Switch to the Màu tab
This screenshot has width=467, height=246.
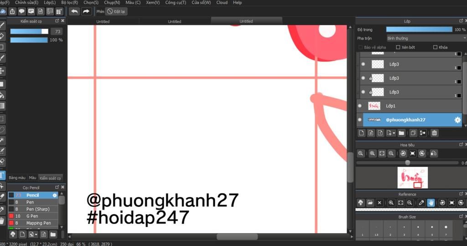(32, 178)
